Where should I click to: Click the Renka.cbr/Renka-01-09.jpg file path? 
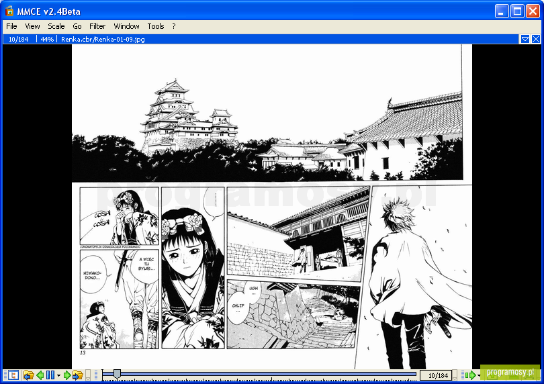(103, 39)
